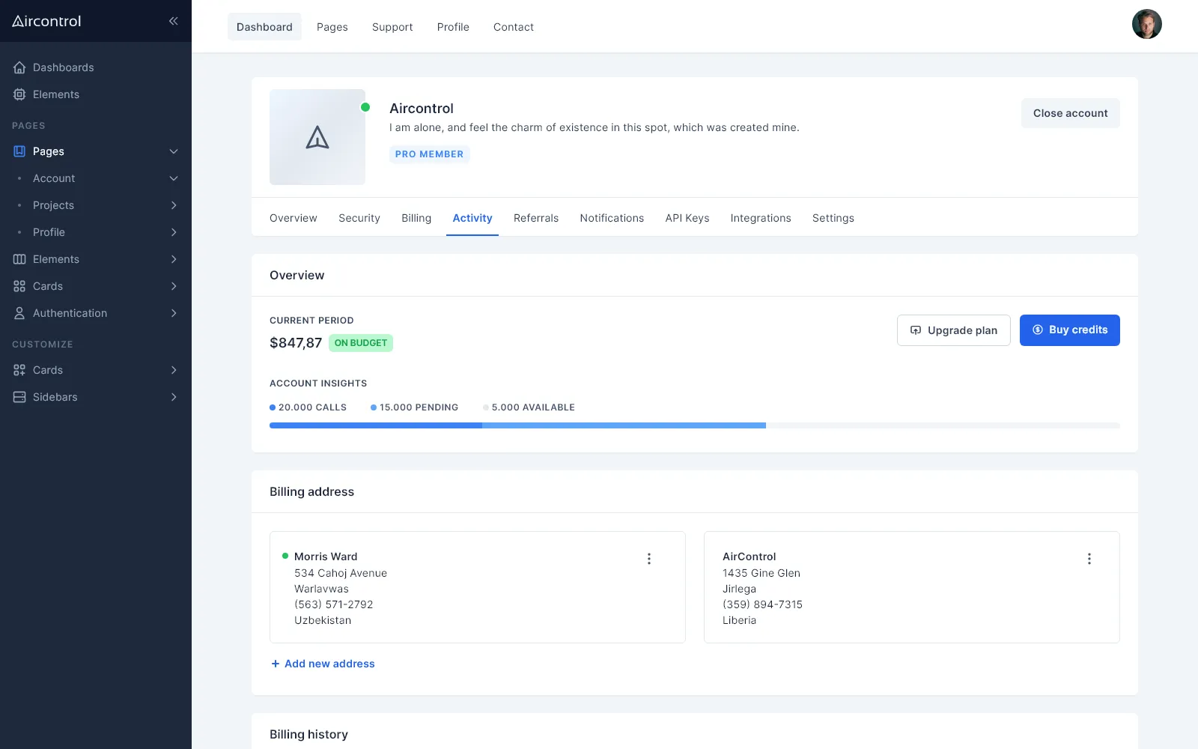Open the Contact top menu

pos(514,27)
